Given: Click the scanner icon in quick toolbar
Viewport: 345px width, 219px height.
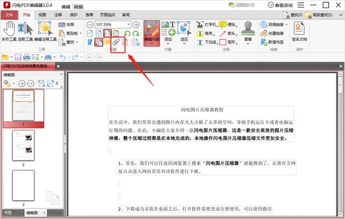Looking at the screenshot, I should click(48, 58).
